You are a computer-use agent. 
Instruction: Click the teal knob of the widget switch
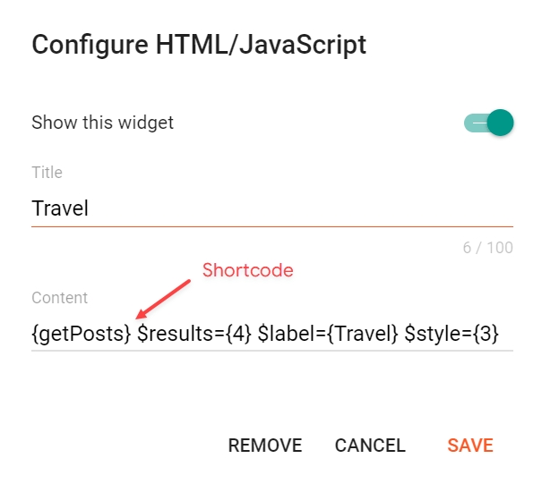point(501,123)
